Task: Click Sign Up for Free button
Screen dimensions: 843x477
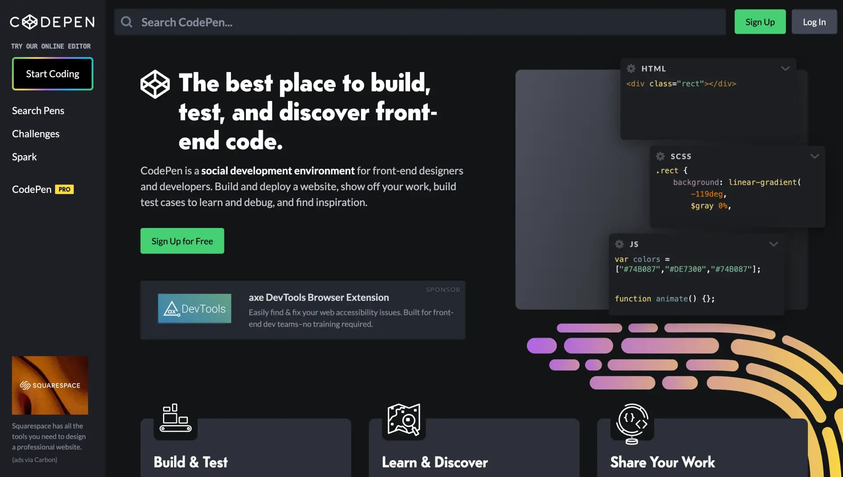Action: click(x=182, y=241)
